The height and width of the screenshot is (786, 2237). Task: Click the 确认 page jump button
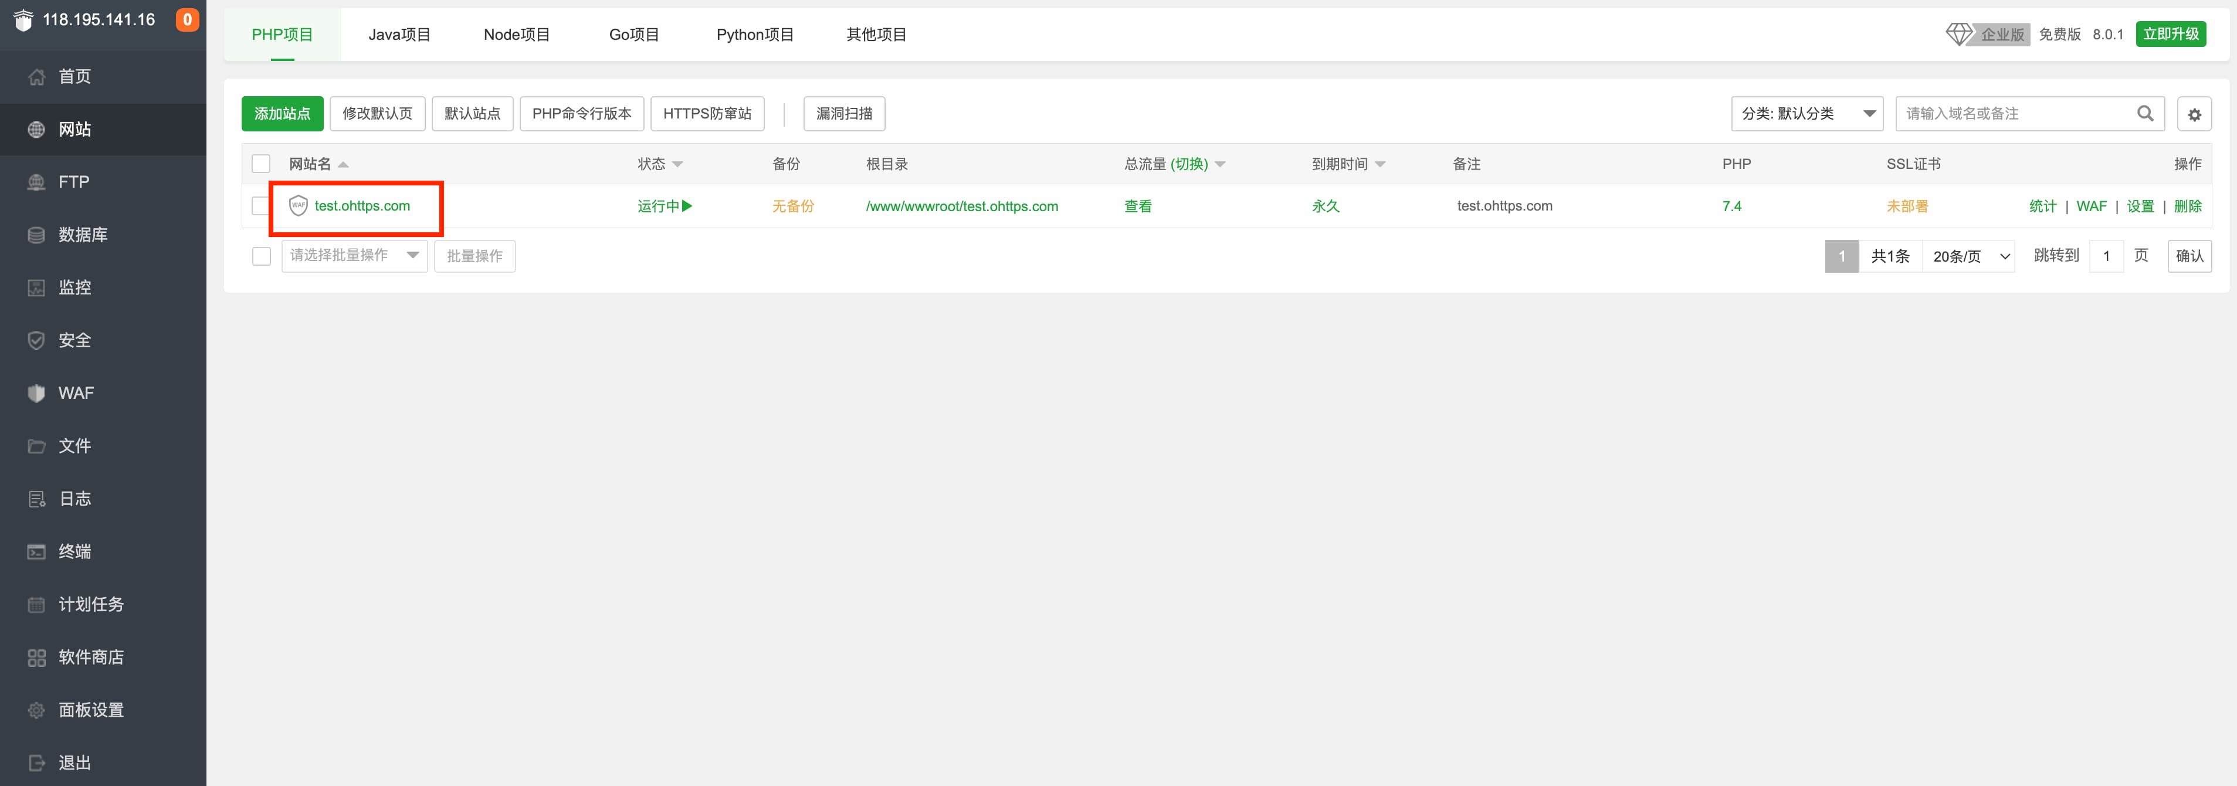(2189, 256)
